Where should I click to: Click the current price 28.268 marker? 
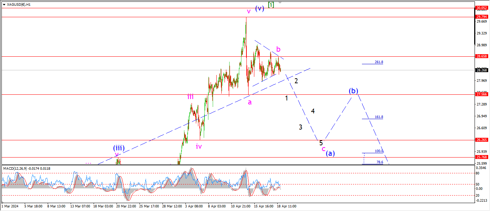(x=481, y=70)
